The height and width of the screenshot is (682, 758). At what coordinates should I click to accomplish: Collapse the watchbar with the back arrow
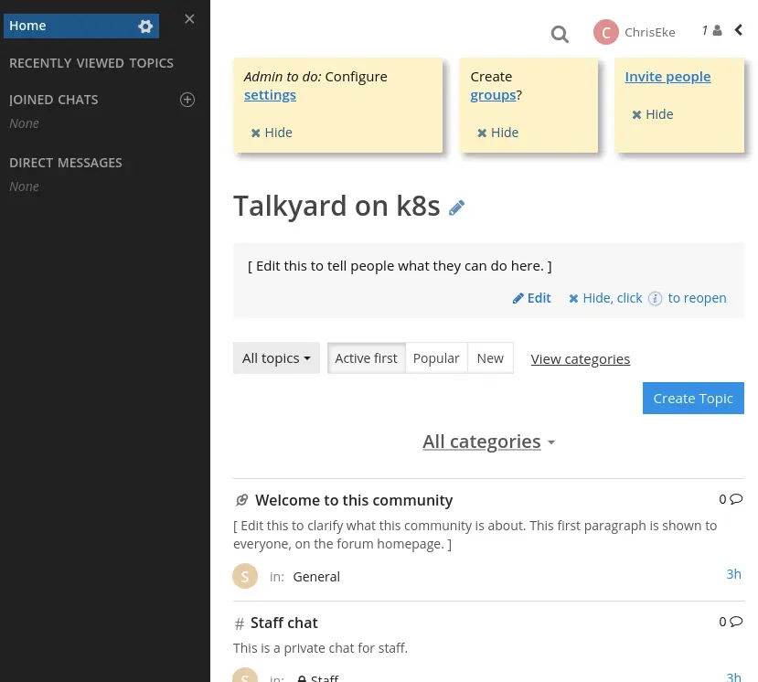738,29
